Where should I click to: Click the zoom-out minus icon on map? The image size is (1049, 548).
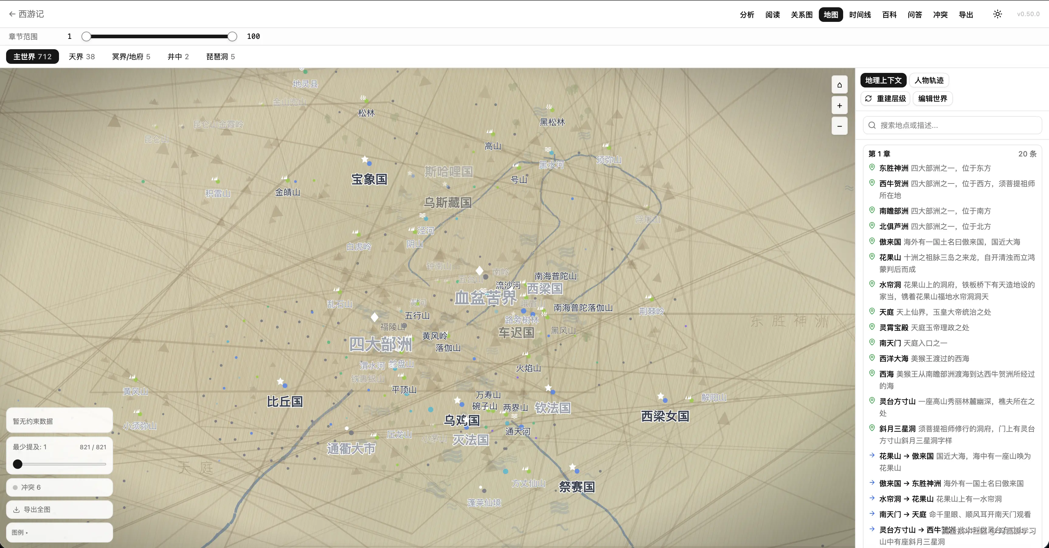(x=839, y=126)
